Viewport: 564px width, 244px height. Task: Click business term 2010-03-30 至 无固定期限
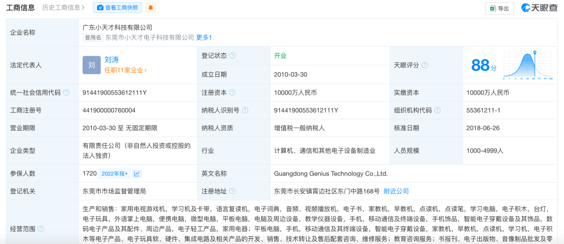pos(120,128)
